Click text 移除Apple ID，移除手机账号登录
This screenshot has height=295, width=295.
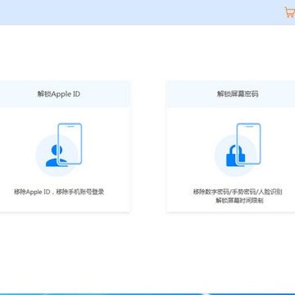pyautogui.click(x=59, y=192)
